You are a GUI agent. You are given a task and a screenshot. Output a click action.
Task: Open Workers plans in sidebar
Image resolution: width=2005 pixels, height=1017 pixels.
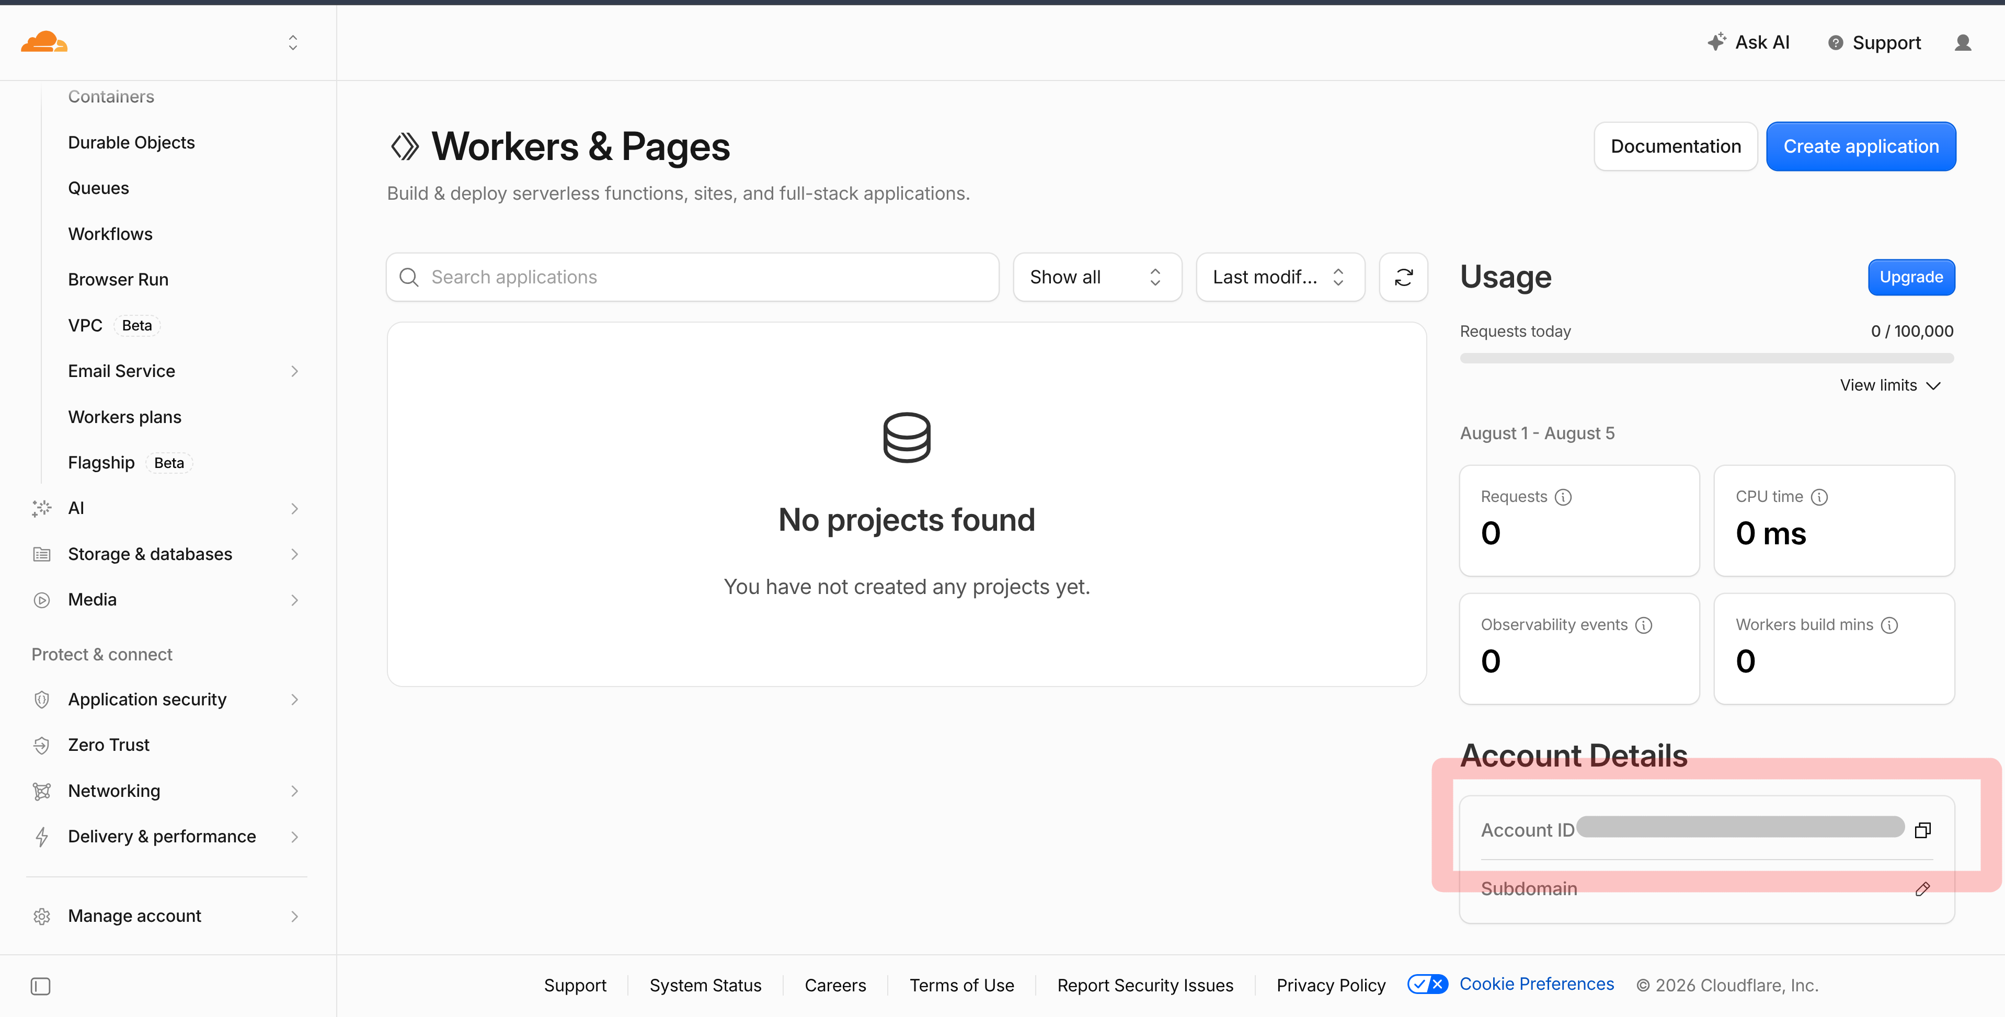pos(124,417)
